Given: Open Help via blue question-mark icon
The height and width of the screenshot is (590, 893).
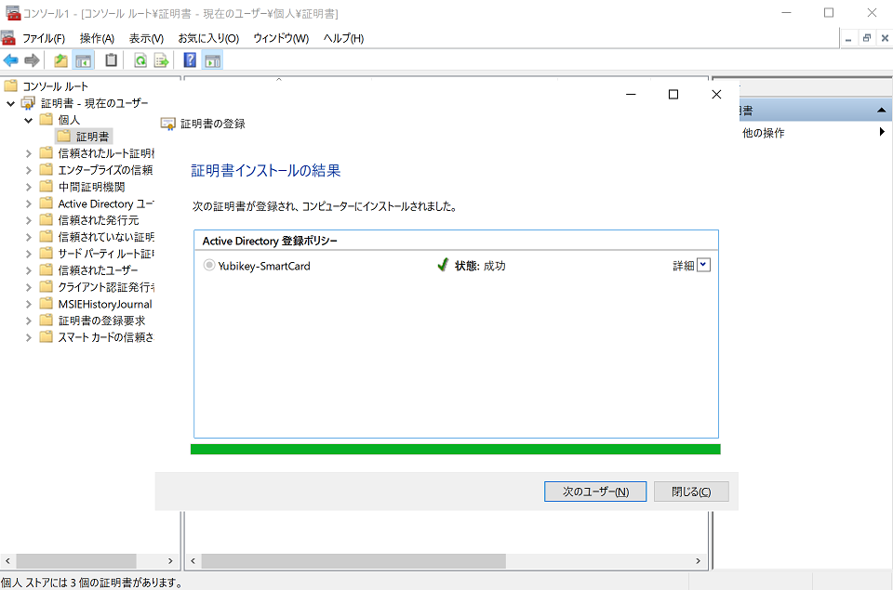Looking at the screenshot, I should (189, 60).
